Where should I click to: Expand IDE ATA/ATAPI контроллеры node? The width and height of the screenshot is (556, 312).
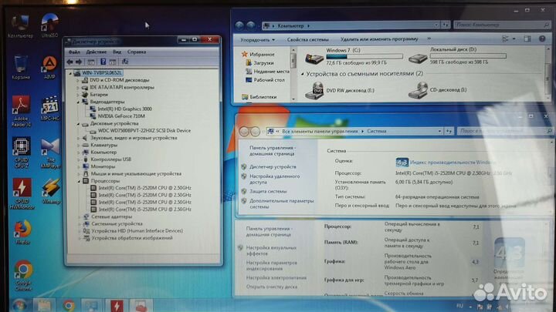[78, 87]
